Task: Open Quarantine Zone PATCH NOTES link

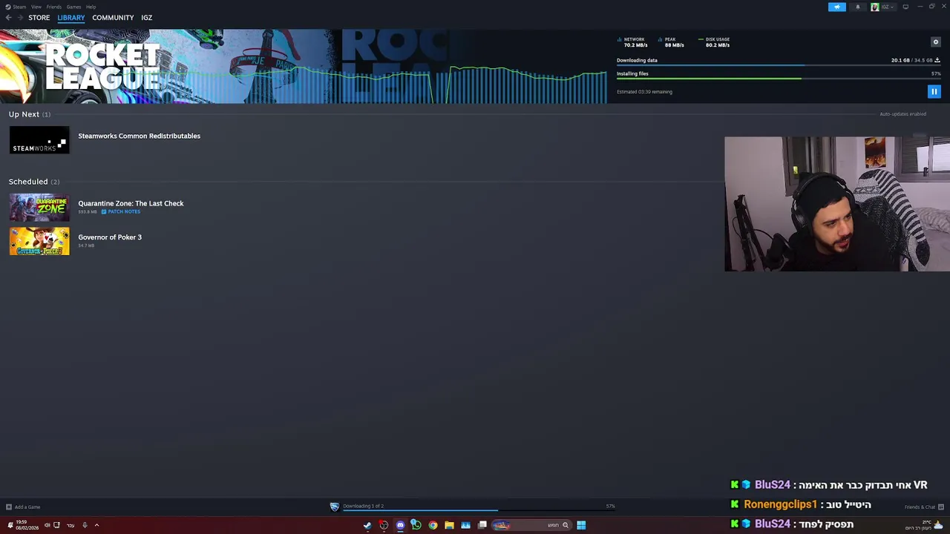Action: [x=121, y=211]
